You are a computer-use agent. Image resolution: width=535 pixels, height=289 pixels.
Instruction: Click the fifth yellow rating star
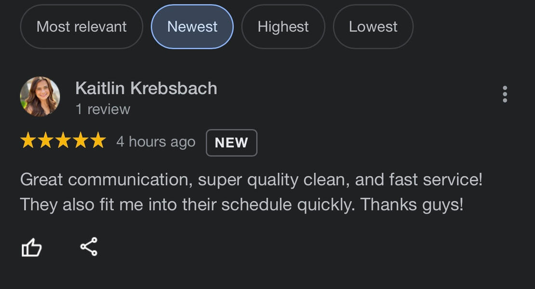click(98, 141)
